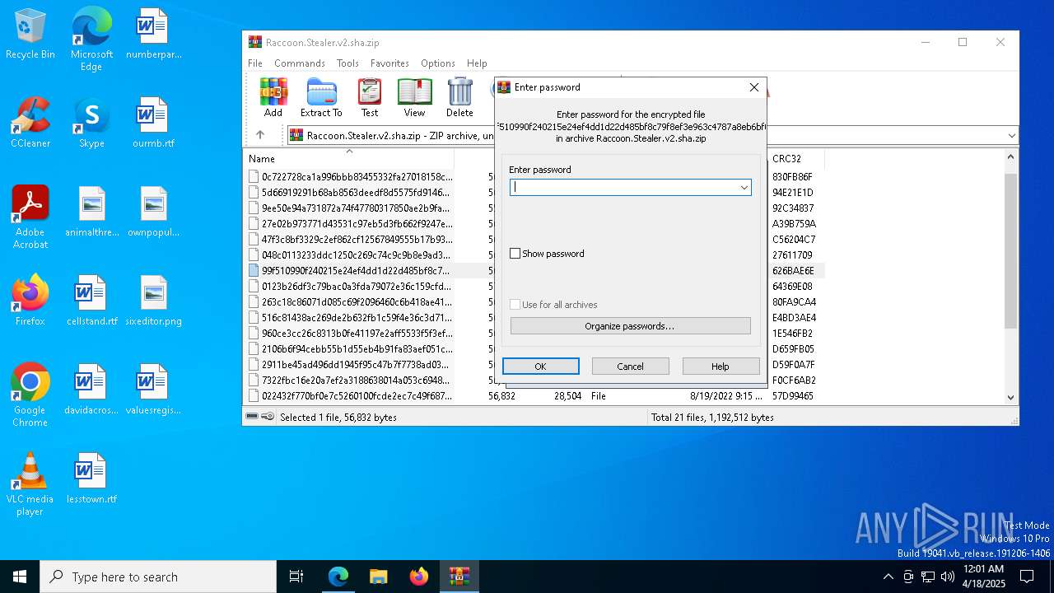Open the notification center icon
The image size is (1054, 593).
1027,577
